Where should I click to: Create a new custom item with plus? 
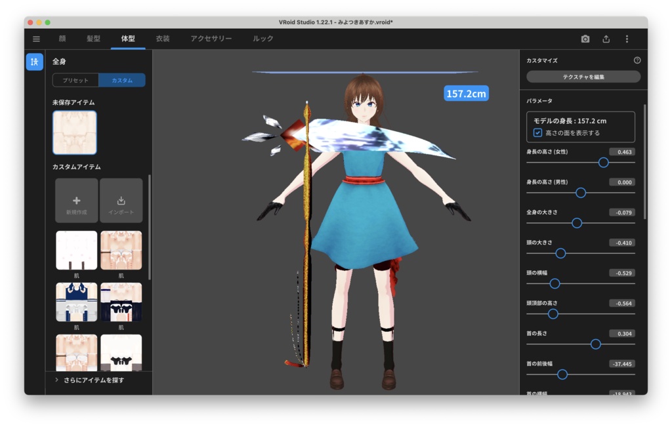pyautogui.click(x=77, y=201)
